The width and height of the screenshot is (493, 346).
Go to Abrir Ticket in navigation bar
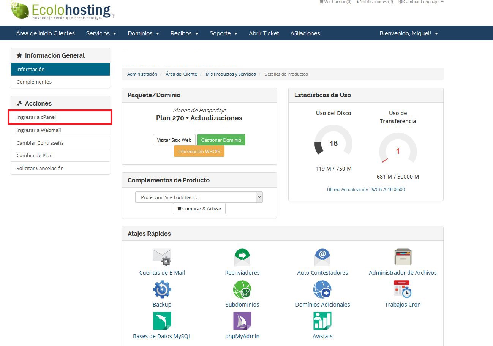pyautogui.click(x=264, y=33)
